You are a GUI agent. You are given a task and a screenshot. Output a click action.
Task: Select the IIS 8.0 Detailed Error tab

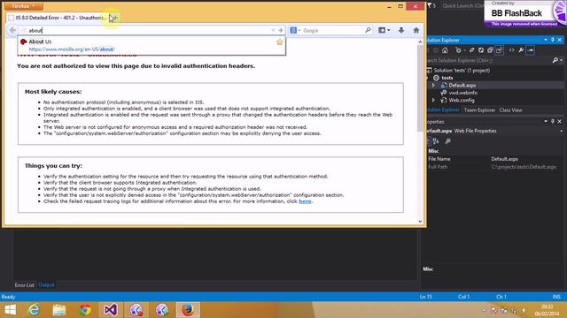tap(57, 18)
